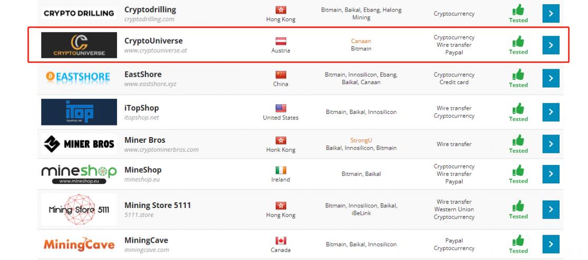Screen dimensions: 588x260
Task: Click the Crypto Drilling logo image
Action: pyautogui.click(x=79, y=14)
